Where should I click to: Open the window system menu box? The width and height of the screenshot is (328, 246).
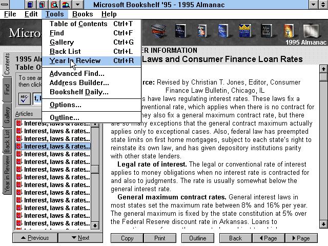click(x=5, y=5)
